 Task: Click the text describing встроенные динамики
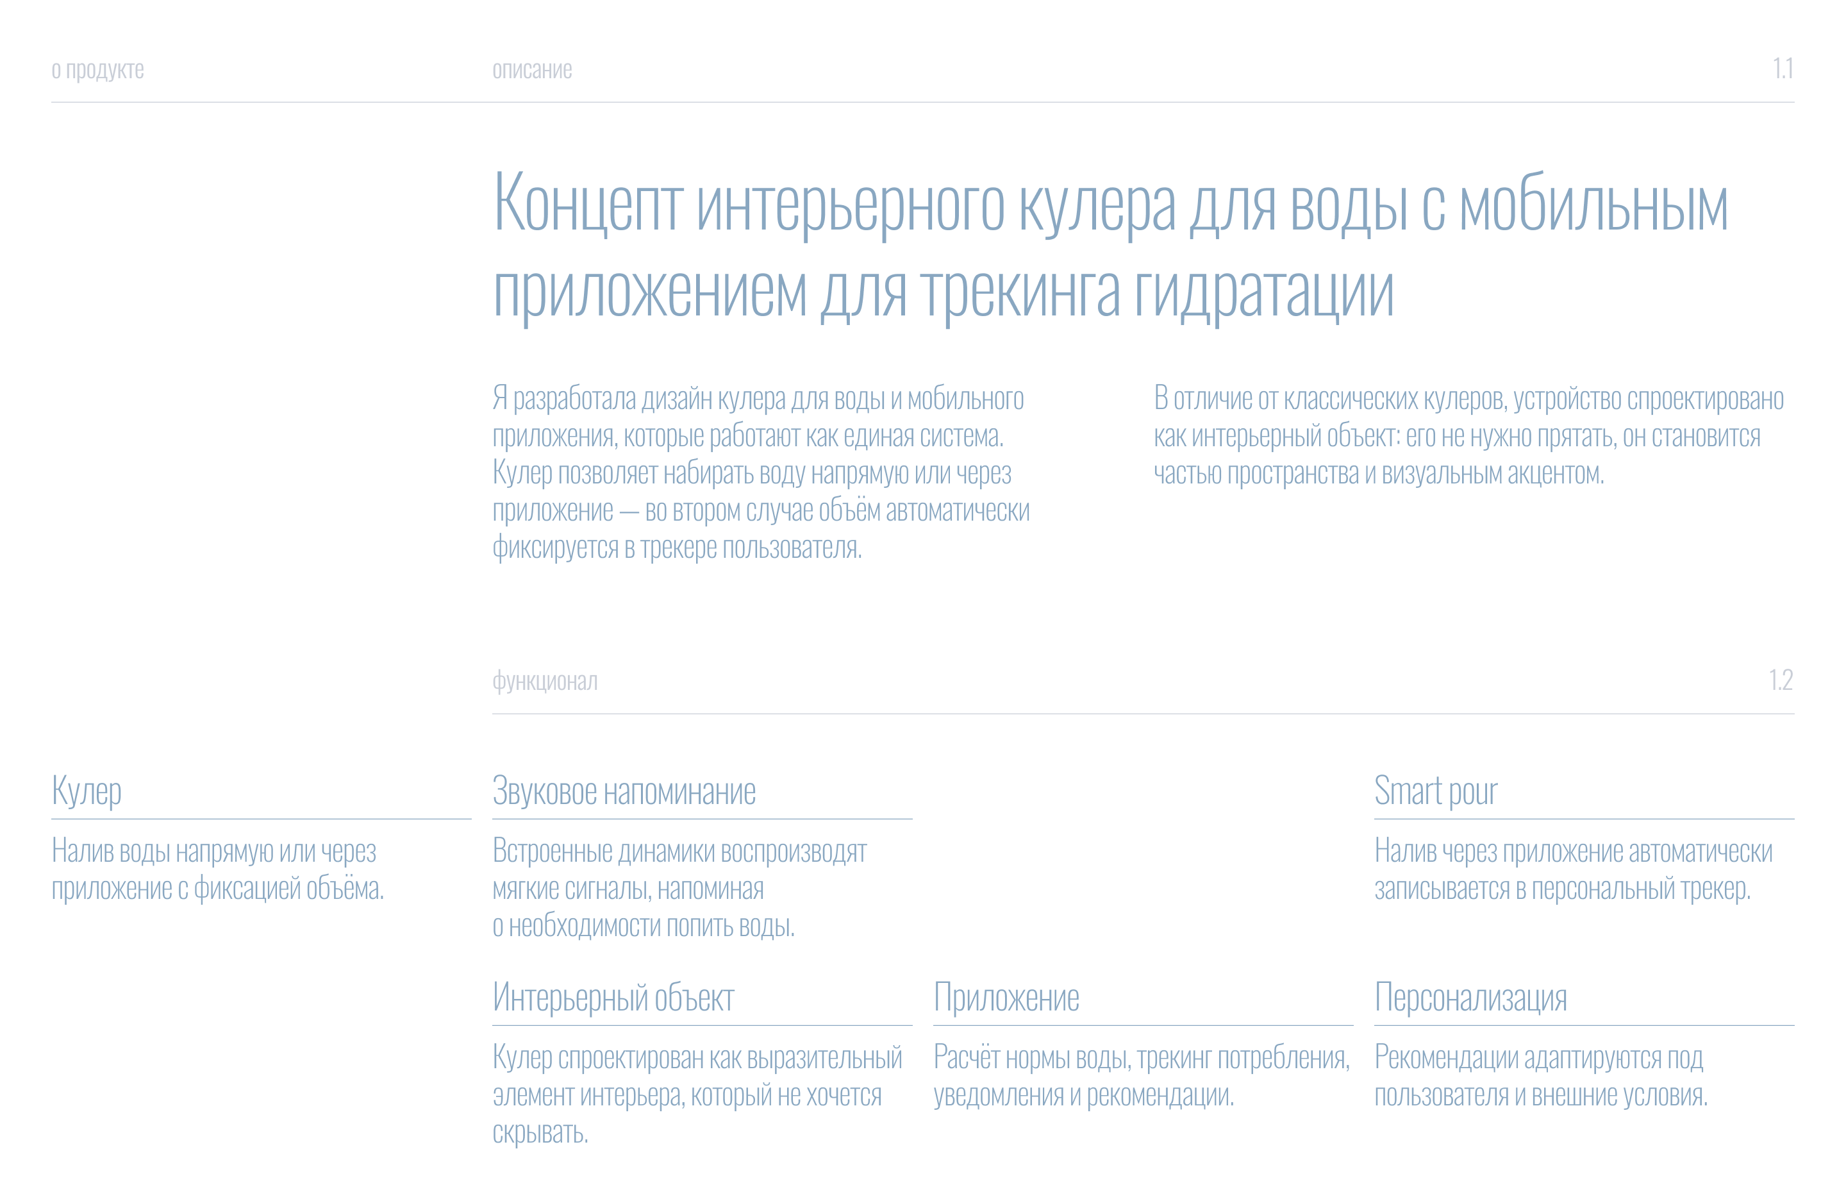[683, 889]
